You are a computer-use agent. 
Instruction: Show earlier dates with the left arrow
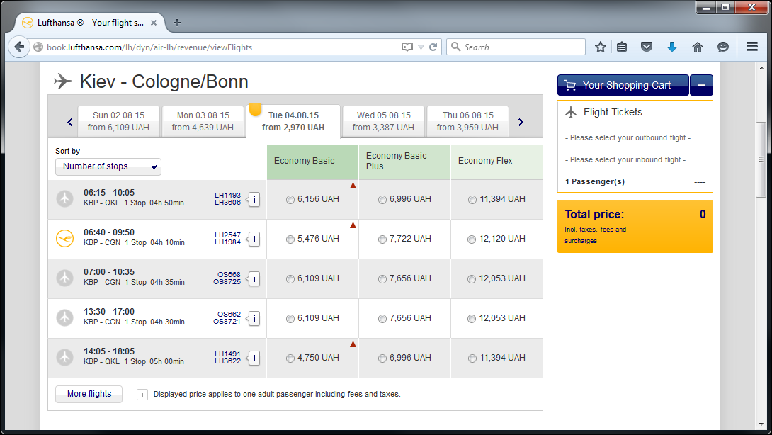point(69,122)
